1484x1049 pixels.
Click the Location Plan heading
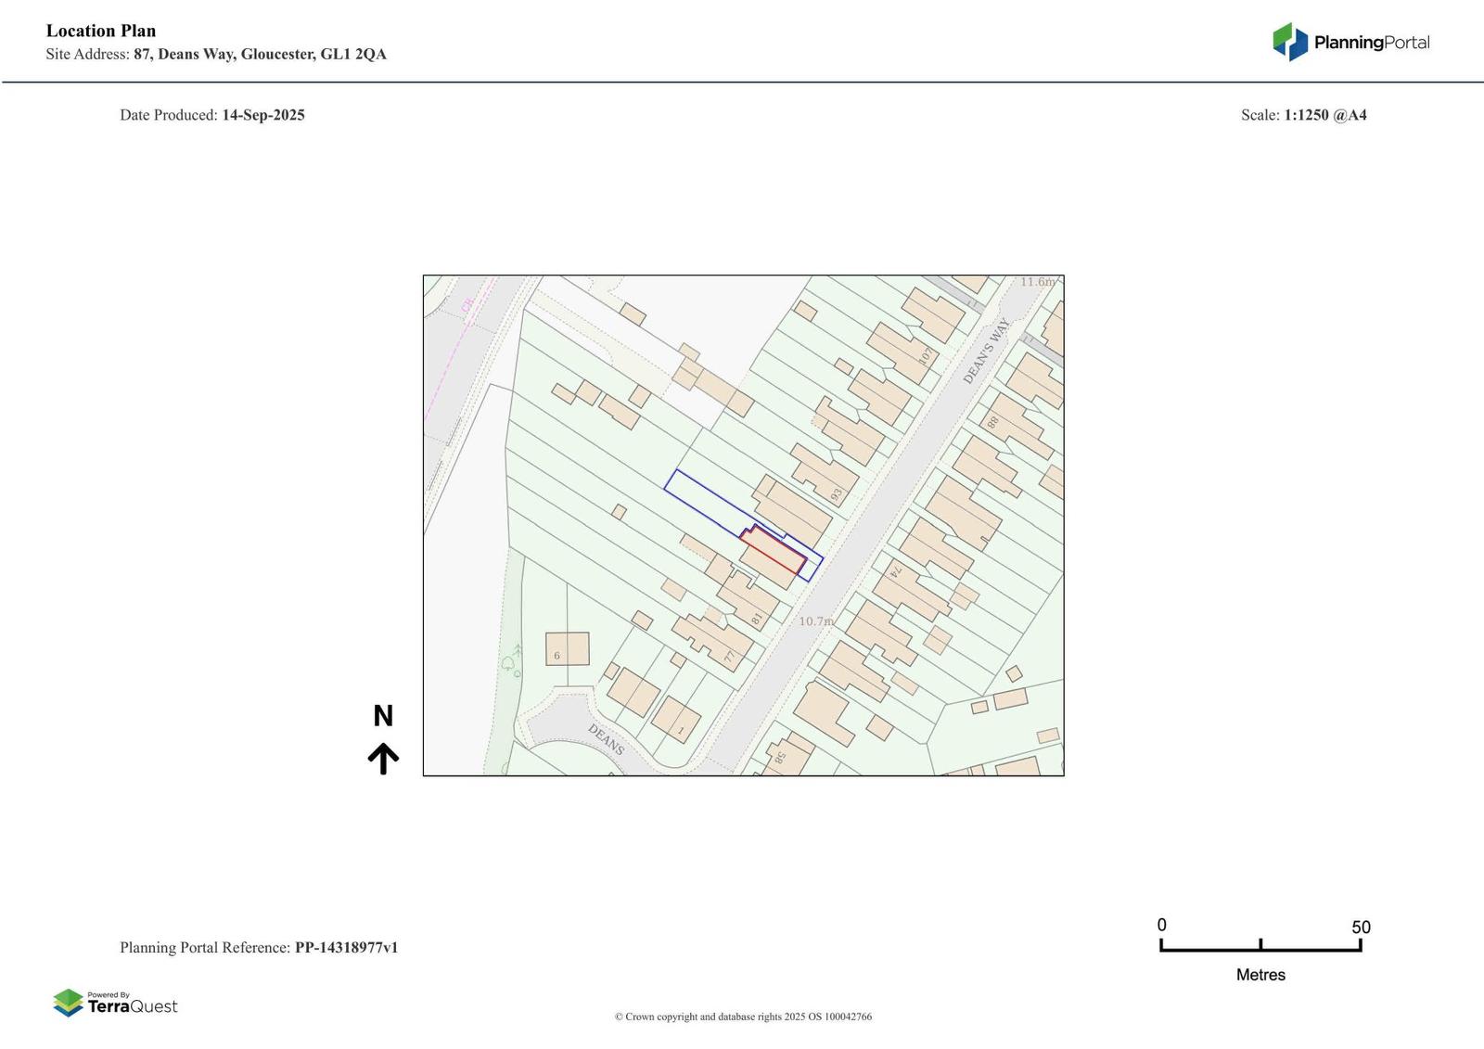(101, 31)
